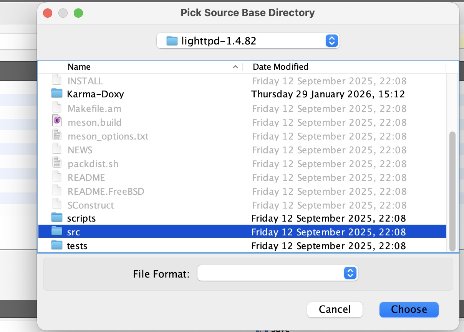Click the meson.build file icon
Image resolution: width=464 pixels, height=332 pixels.
click(57, 121)
